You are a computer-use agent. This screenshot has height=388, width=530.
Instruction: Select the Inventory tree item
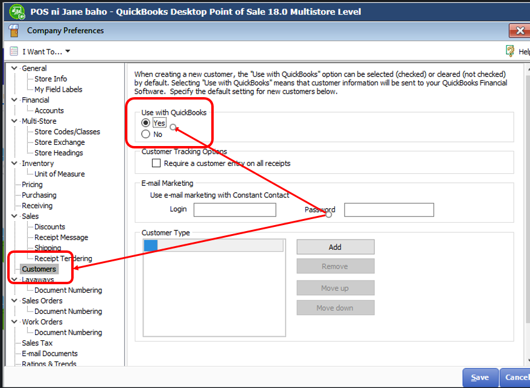coord(38,164)
